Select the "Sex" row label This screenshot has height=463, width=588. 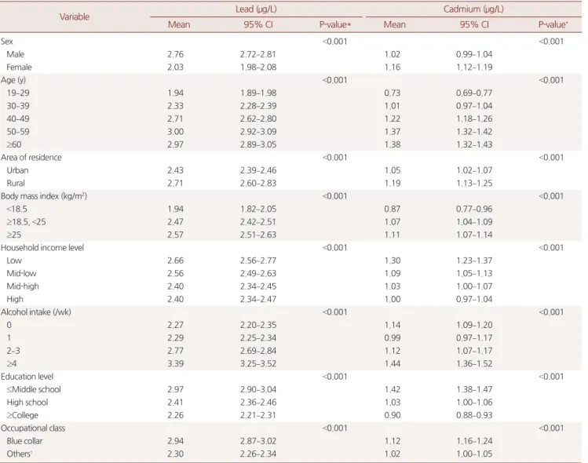pos(7,42)
